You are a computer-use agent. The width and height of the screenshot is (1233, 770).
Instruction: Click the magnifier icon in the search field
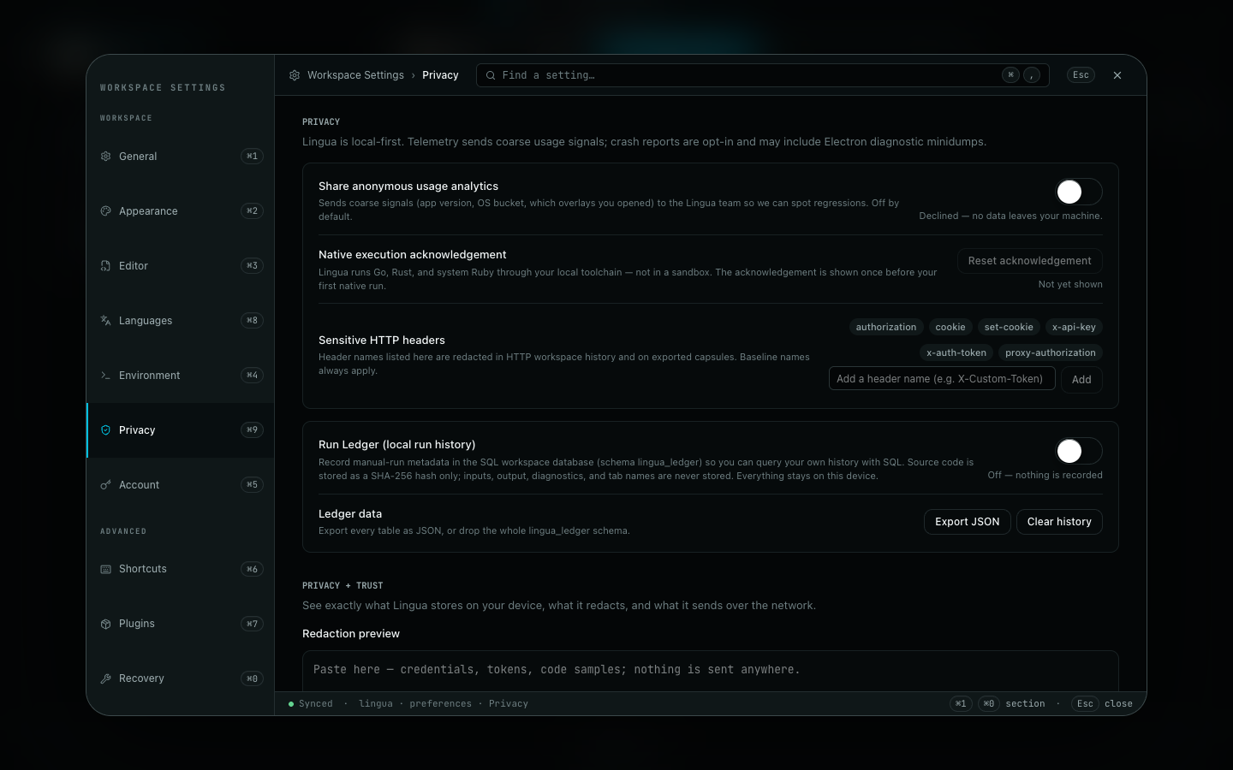[x=491, y=75]
